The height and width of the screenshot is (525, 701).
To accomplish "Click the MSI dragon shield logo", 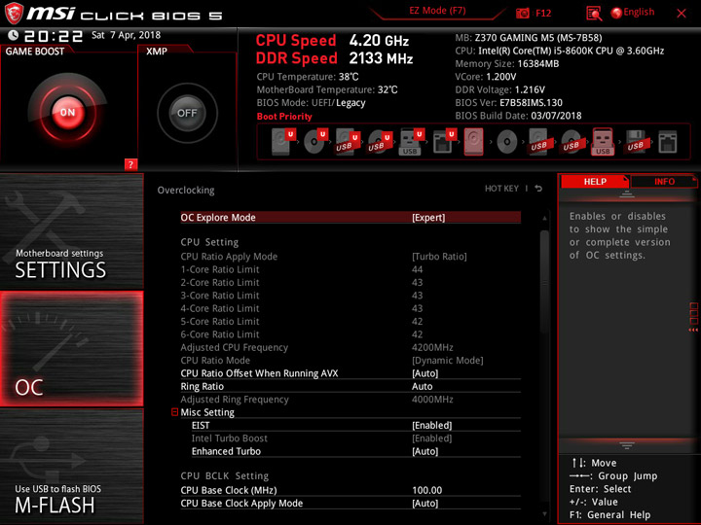I will click(x=14, y=13).
